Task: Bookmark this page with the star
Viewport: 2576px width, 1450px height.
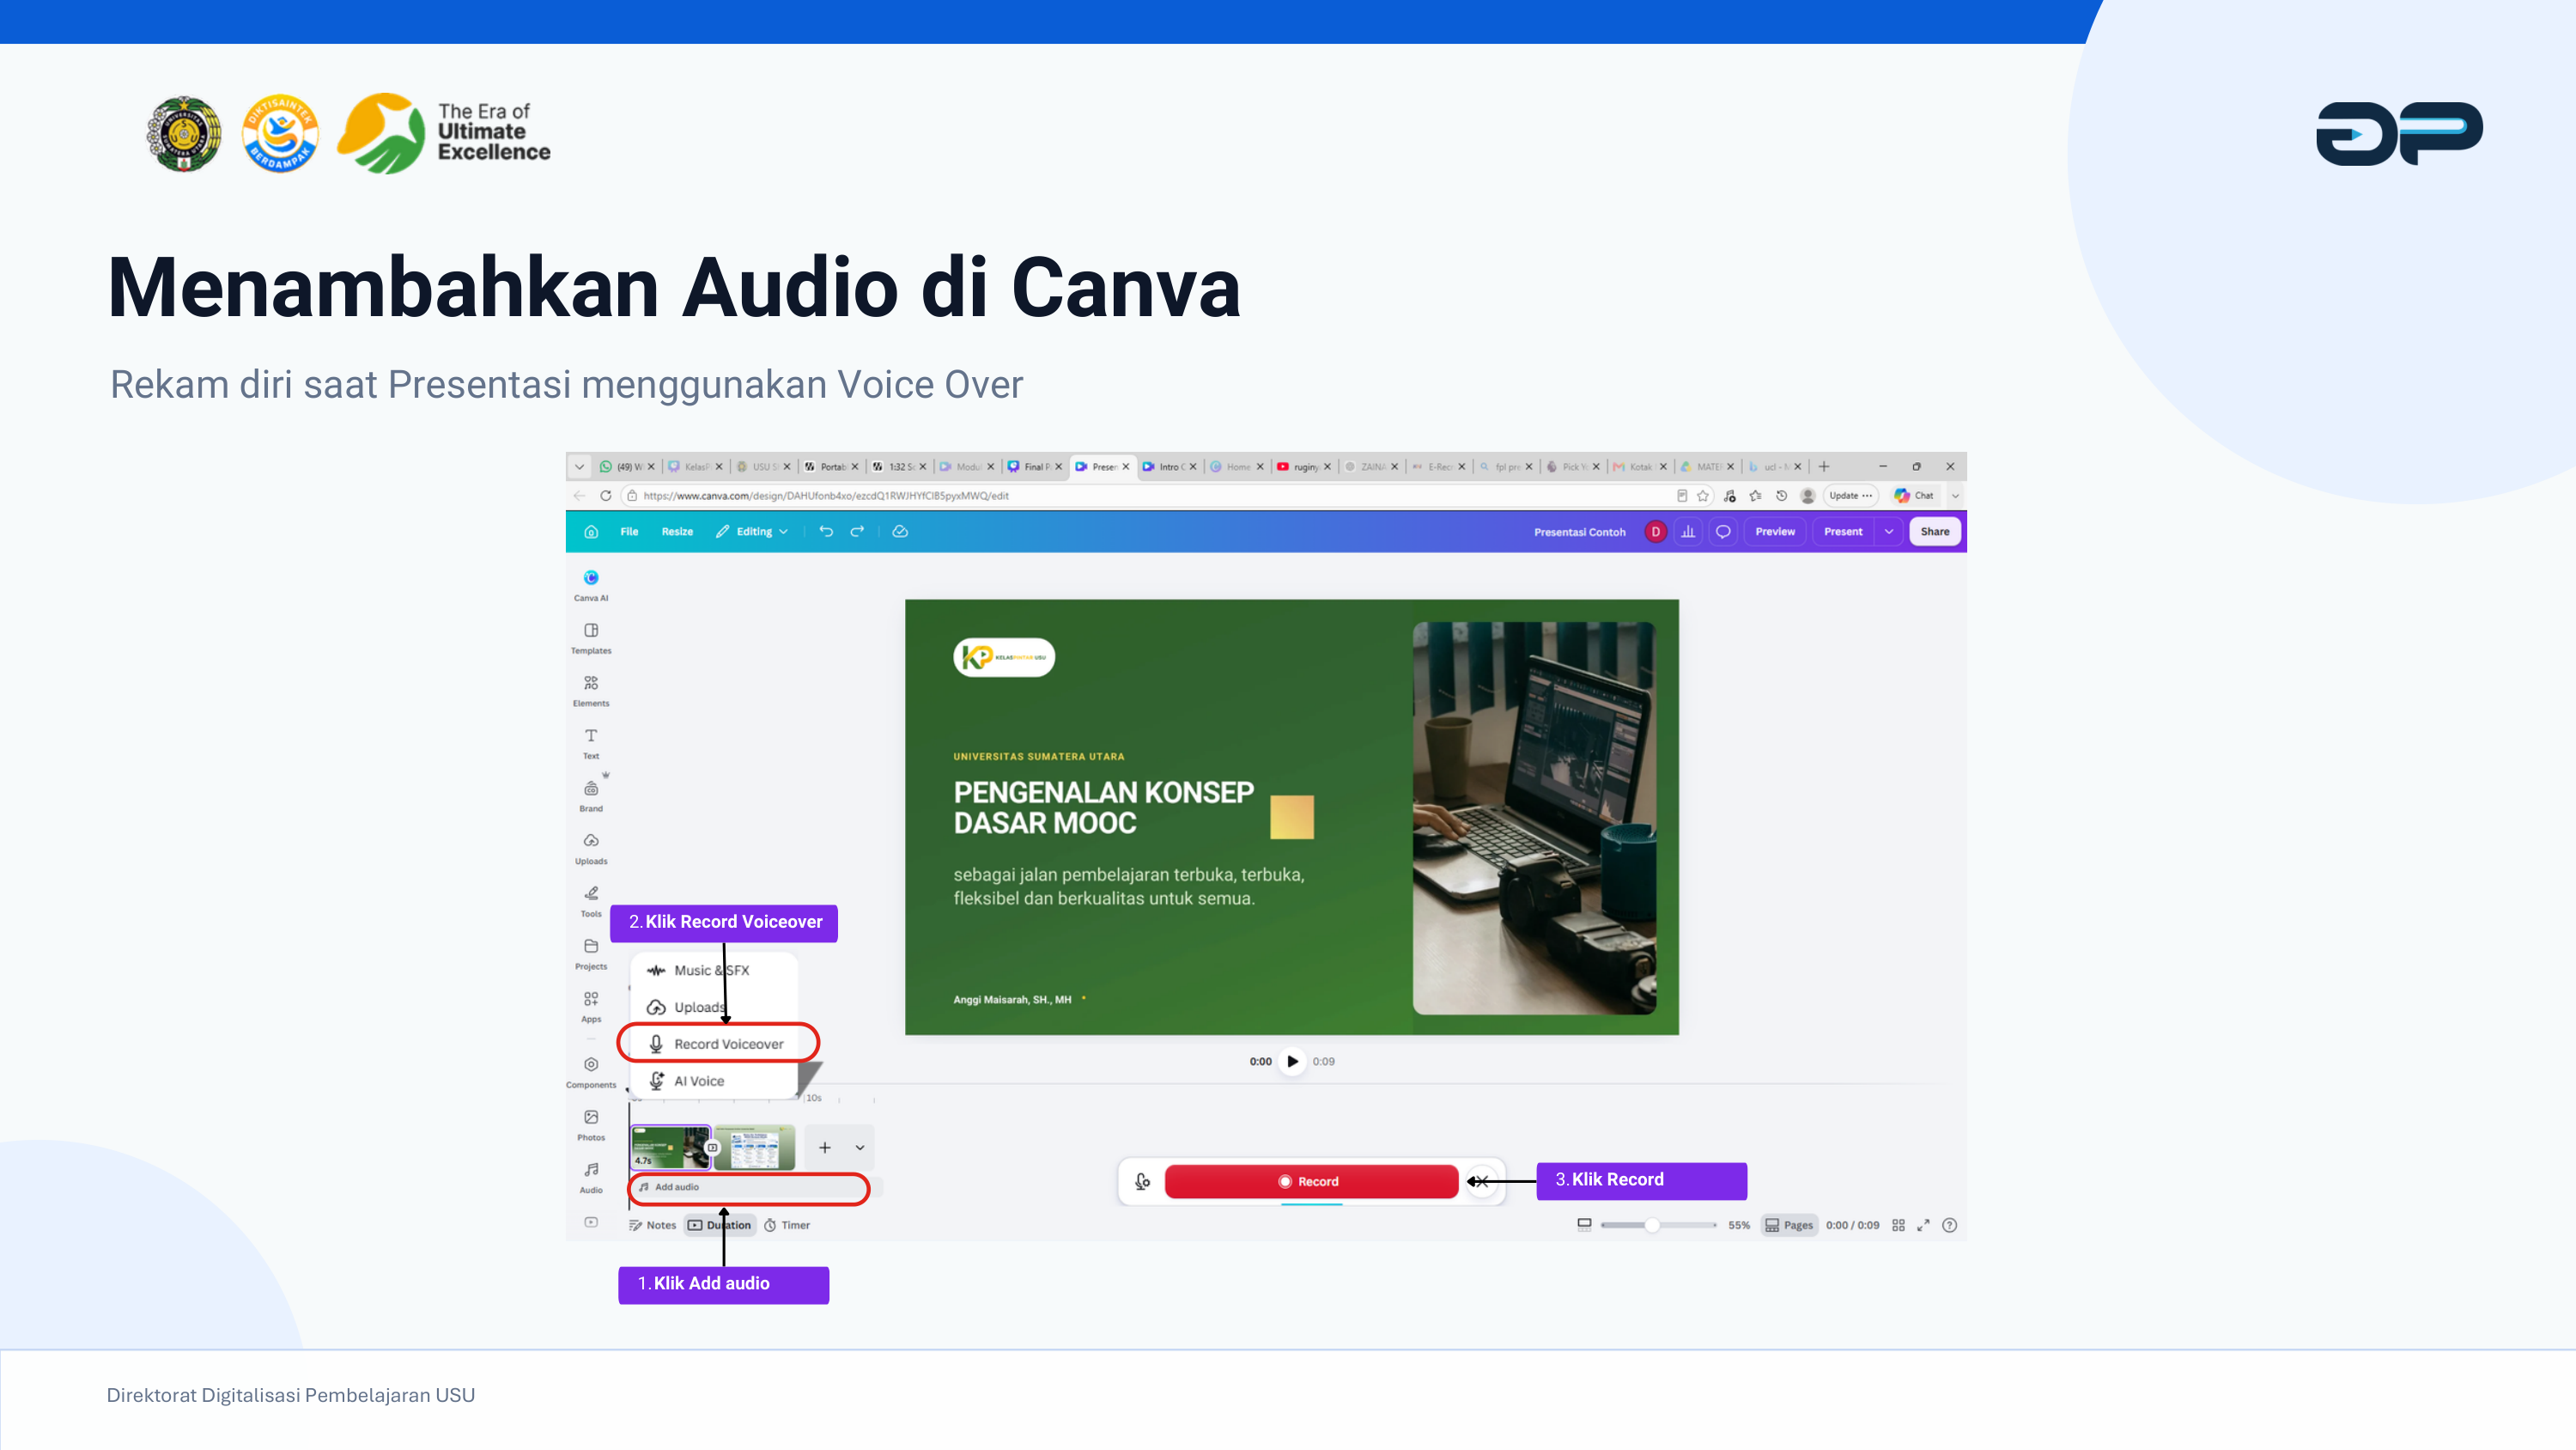Action: pyautogui.click(x=1703, y=496)
